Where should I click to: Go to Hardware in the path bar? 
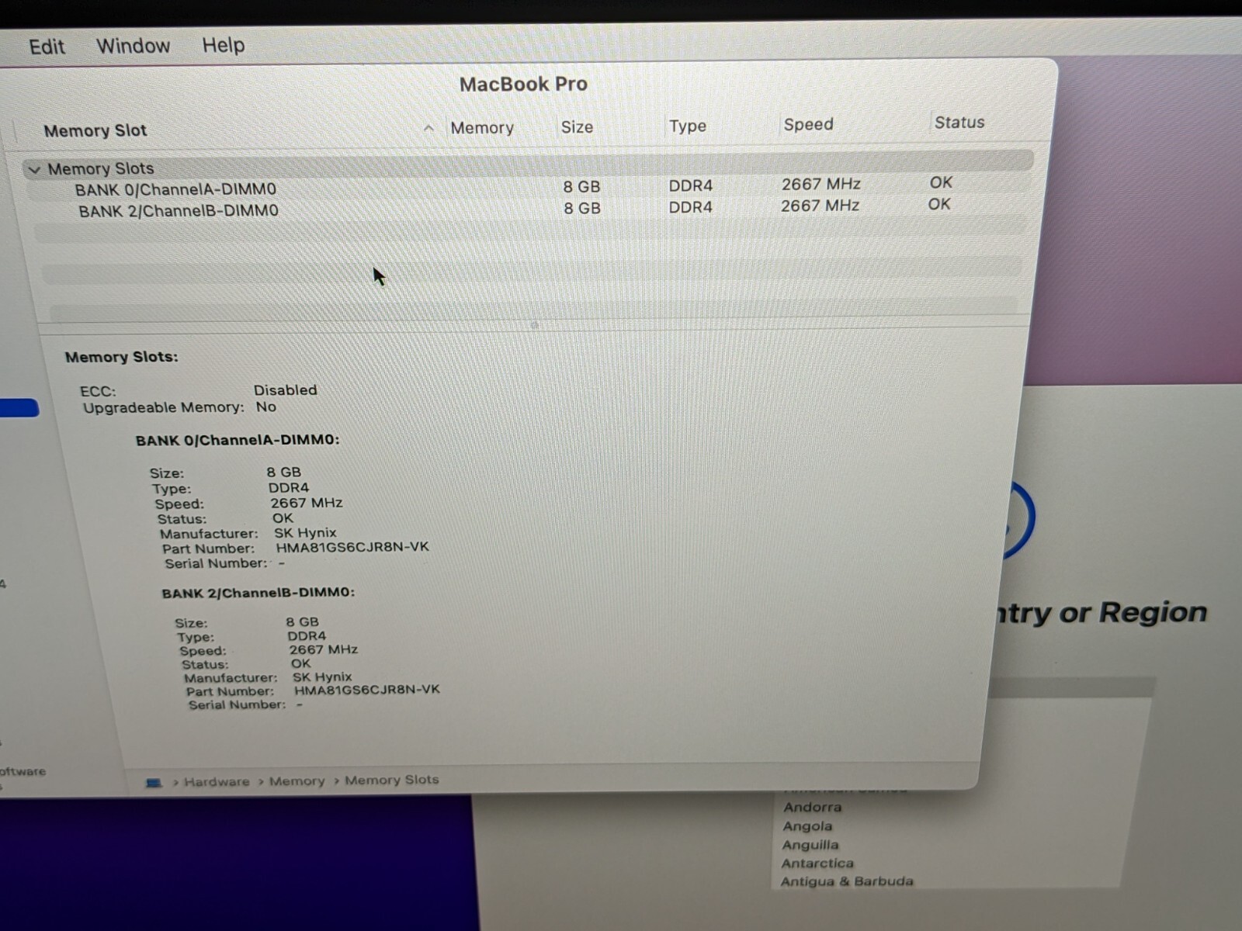coord(217,782)
